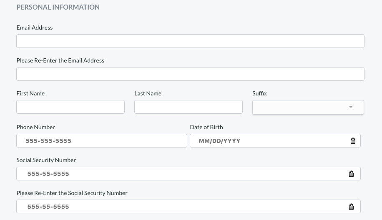Image resolution: width=382 pixels, height=220 pixels.
Task: Focus the Email Address input box
Action: [x=190, y=41]
